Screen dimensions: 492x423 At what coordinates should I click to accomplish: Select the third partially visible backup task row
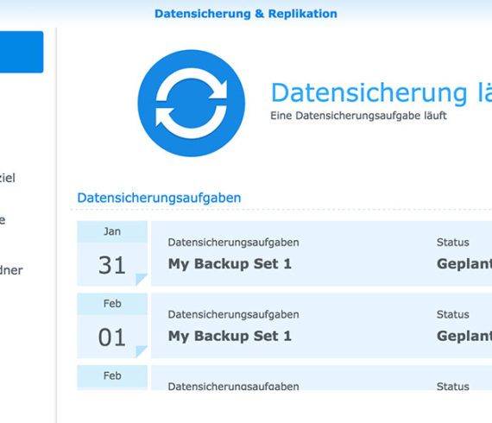321,378
